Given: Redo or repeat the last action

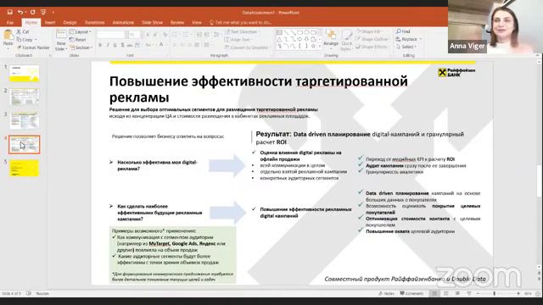Looking at the screenshot, I should [x=32, y=12].
